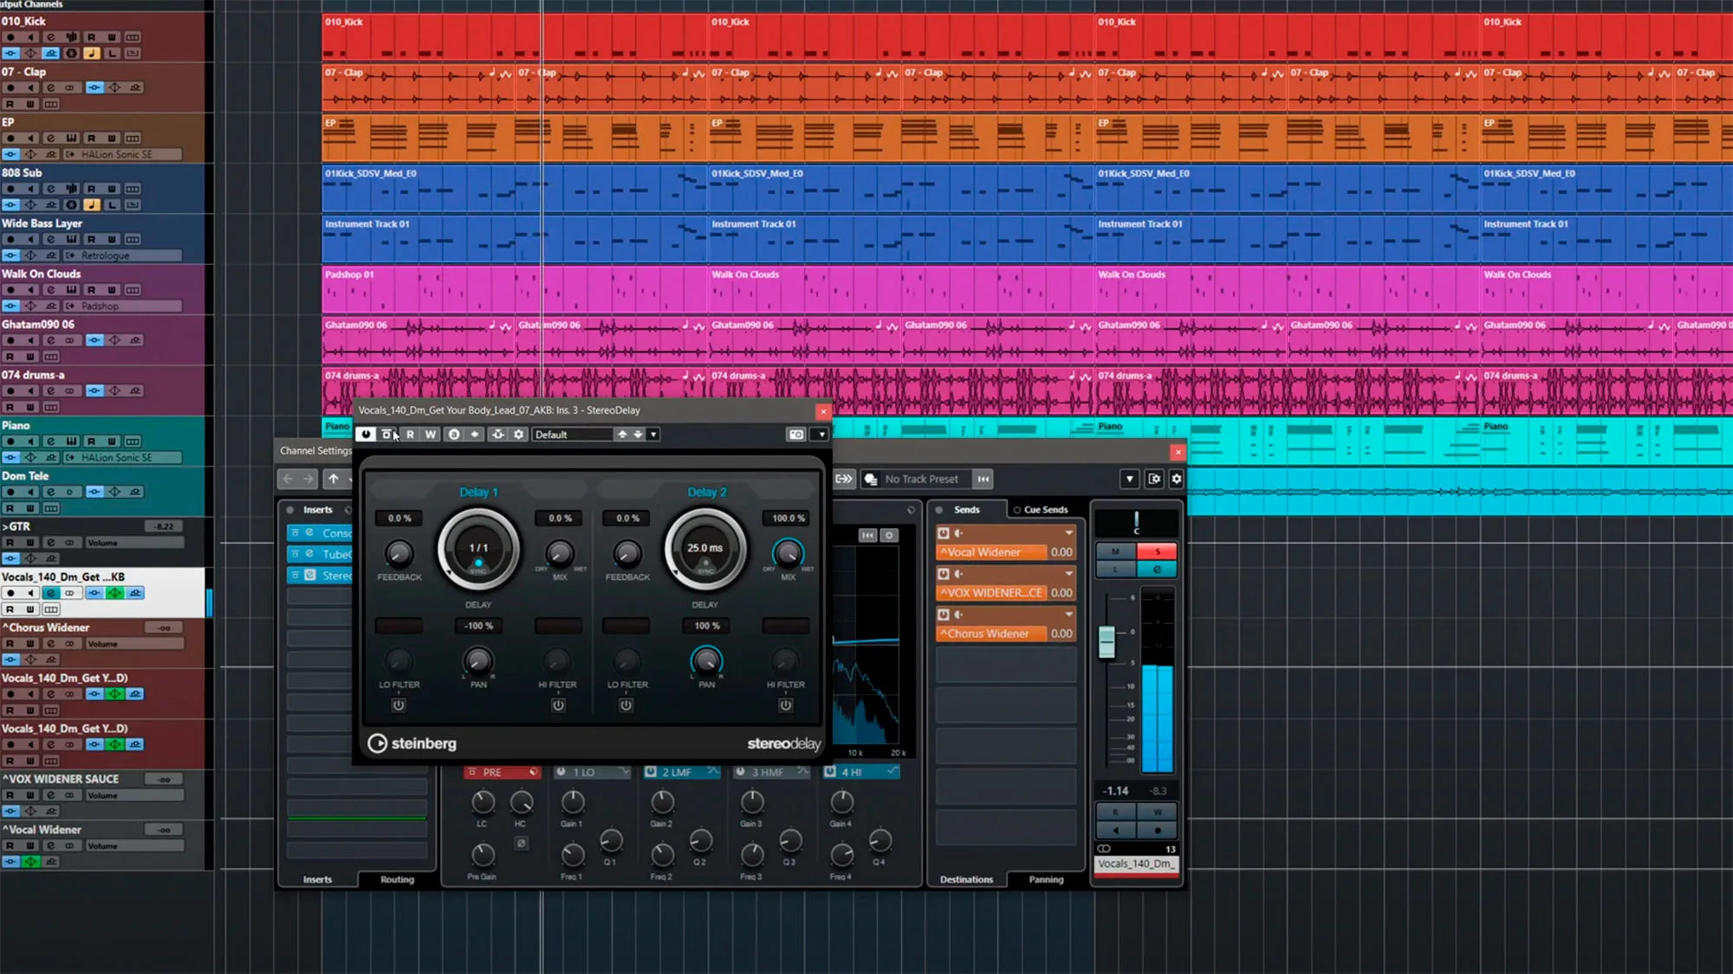Click the Delay 2 MIX knob

788,552
